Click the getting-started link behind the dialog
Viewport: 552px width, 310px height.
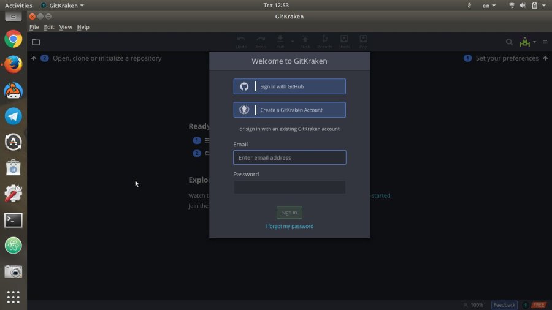[380, 196]
